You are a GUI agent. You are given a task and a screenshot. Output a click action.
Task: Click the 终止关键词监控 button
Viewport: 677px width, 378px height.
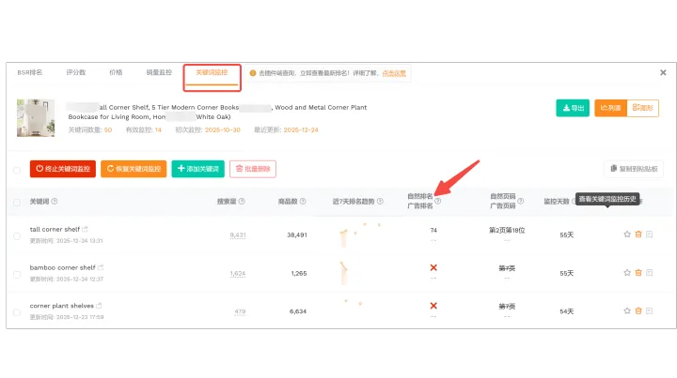pyautogui.click(x=63, y=169)
